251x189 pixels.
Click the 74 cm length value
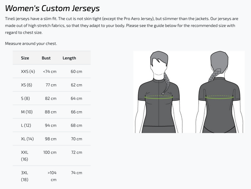[x=77, y=173]
